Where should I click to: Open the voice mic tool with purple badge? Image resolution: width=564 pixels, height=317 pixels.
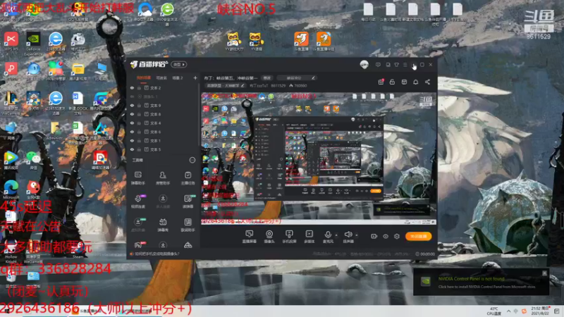point(138,201)
